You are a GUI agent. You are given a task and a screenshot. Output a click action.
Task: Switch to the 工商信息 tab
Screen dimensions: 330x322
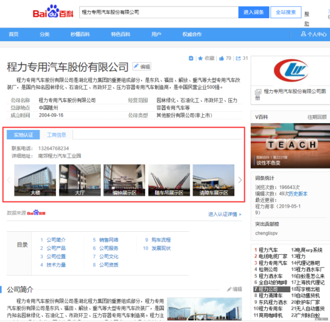57,135
